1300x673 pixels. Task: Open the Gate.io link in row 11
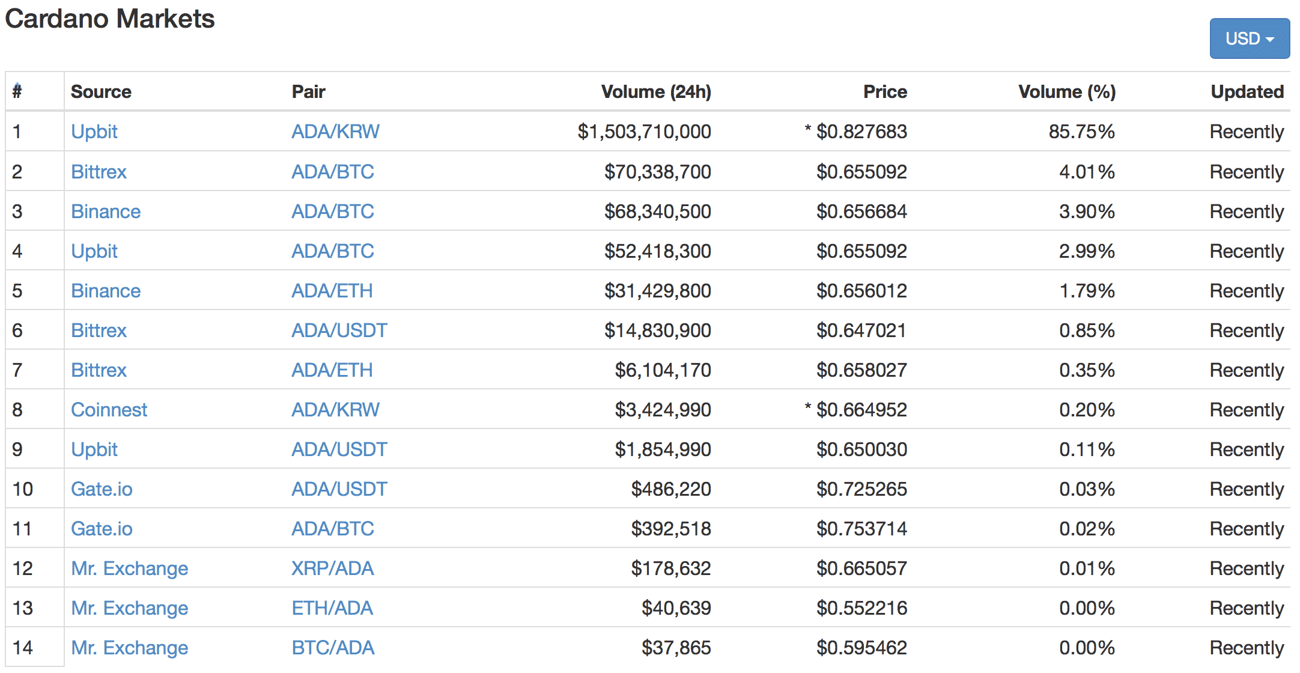coord(102,529)
